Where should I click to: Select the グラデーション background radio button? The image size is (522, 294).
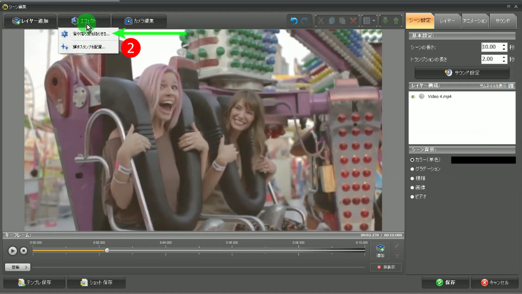coord(412,169)
